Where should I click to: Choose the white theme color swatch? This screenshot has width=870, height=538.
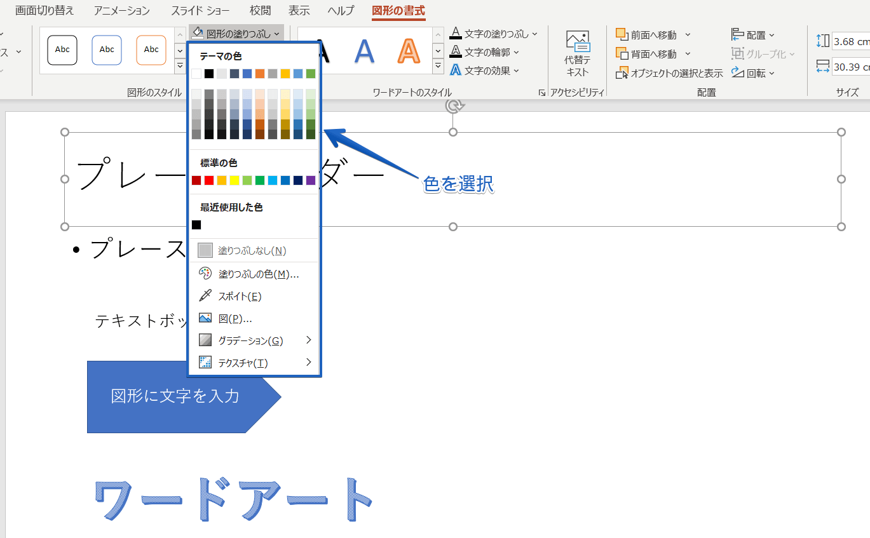(x=196, y=74)
